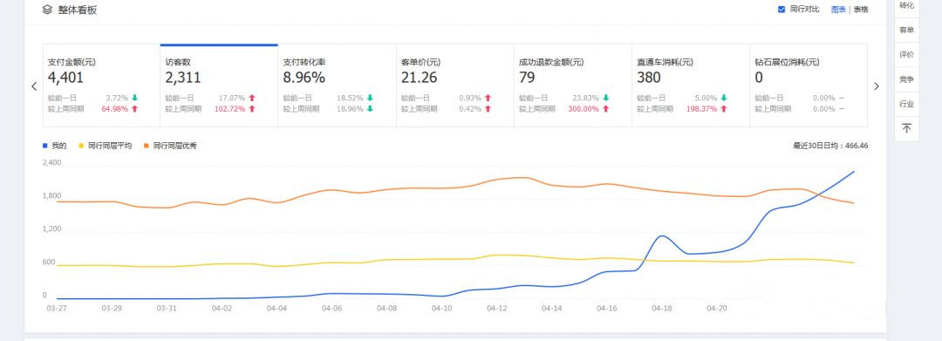
Task: Select the 成功退款金额 metric card
Action: pyautogui.click(x=572, y=85)
